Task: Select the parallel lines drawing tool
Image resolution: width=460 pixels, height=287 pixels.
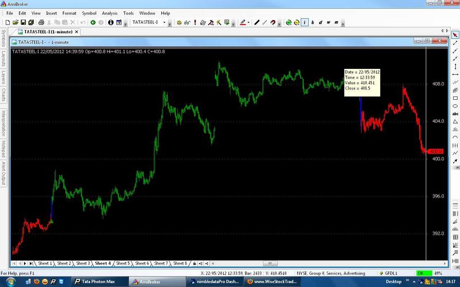Action: [455, 82]
